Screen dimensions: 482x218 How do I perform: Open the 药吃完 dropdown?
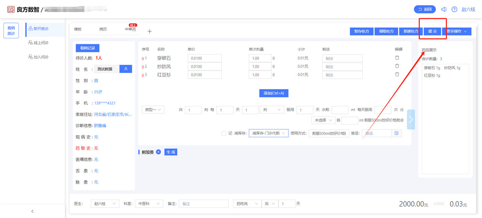coord(247,203)
